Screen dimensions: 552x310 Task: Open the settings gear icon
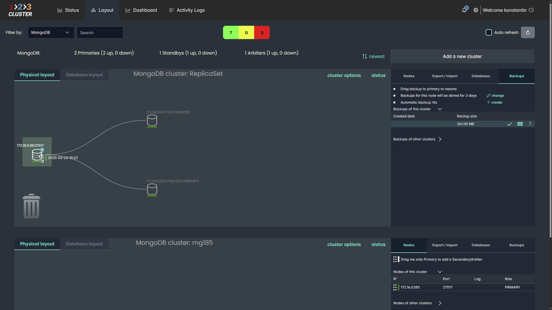(x=476, y=10)
